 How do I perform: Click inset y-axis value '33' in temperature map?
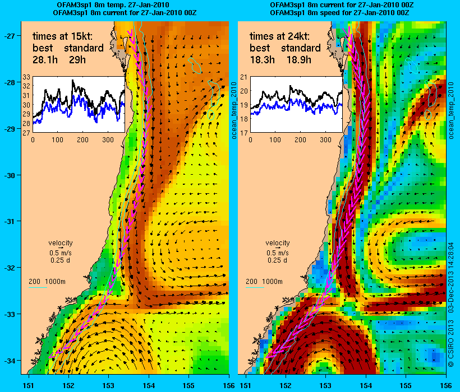coord(27,77)
